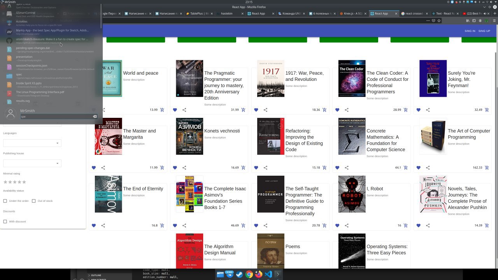Add 1917: War, Peace, and Revolution to cart
The height and width of the screenshot is (280, 498).
(x=324, y=110)
